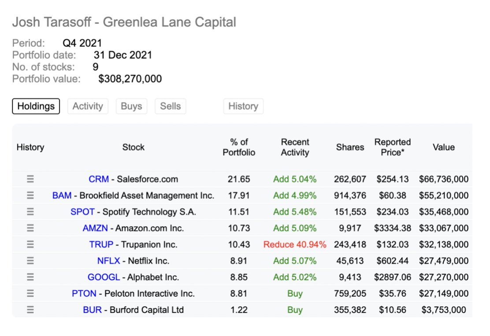
Task: Click the % of Portfolio column header
Action: pos(239,147)
